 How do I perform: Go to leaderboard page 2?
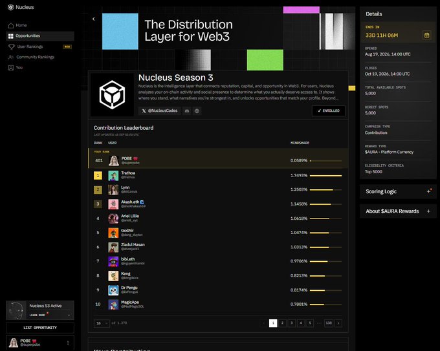pos(282,323)
